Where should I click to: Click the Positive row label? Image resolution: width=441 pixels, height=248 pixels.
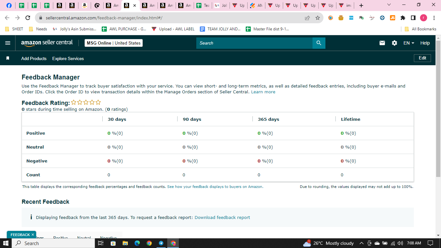click(x=36, y=133)
